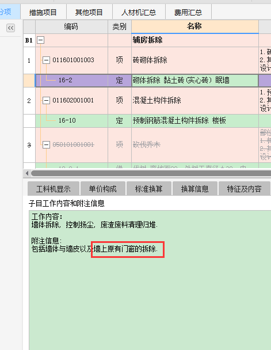Click the 辅房拆除 name cell
This screenshot has width=271, height=350.
click(x=194, y=40)
